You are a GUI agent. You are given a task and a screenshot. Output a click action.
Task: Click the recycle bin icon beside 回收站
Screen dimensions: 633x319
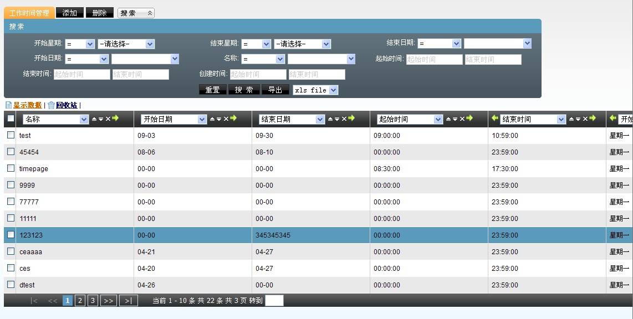click(x=51, y=105)
